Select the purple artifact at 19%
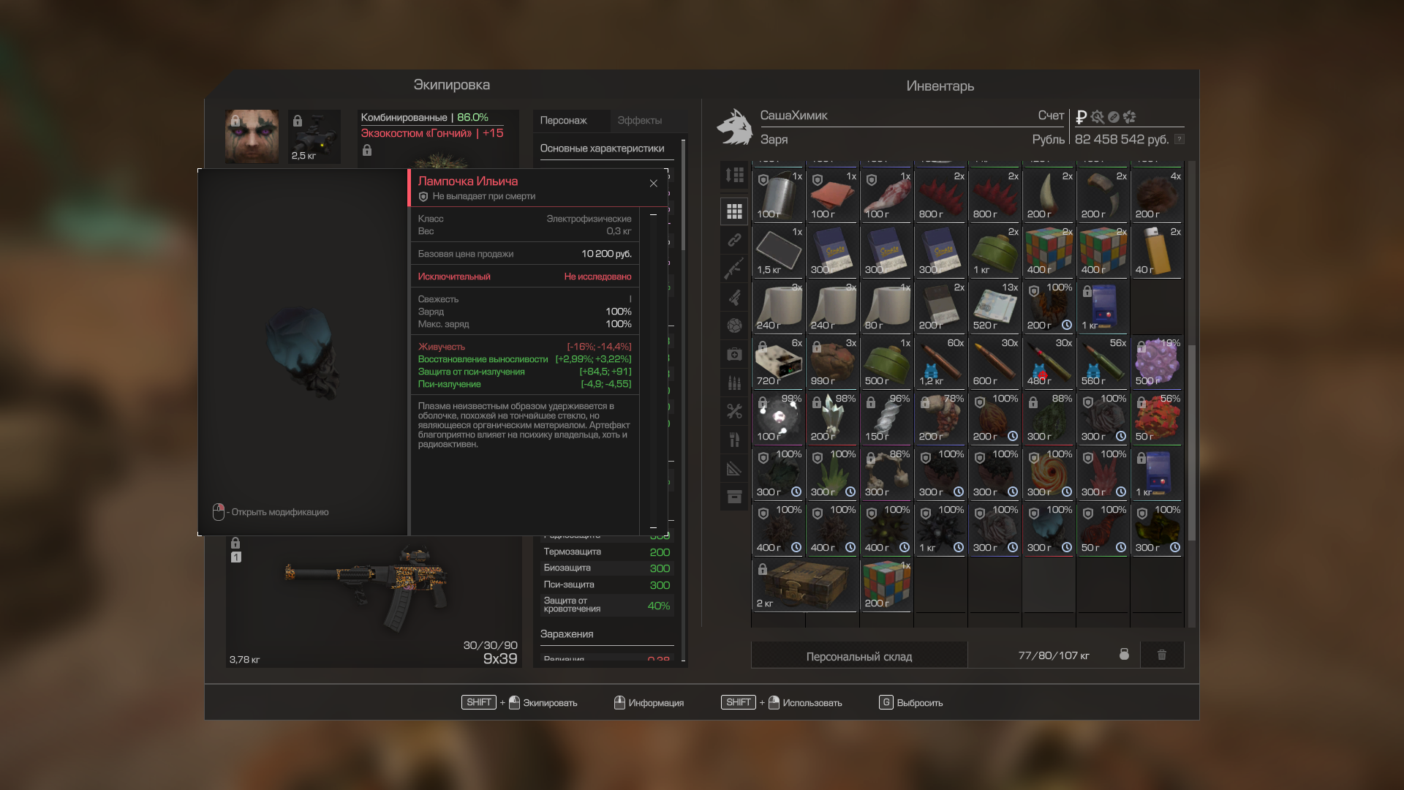The height and width of the screenshot is (790, 1404). point(1158,362)
